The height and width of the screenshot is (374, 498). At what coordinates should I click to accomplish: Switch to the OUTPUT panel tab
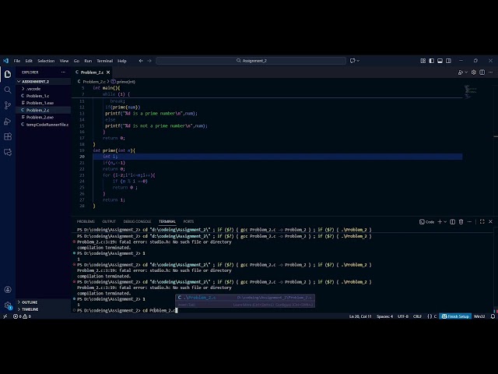pos(109,221)
